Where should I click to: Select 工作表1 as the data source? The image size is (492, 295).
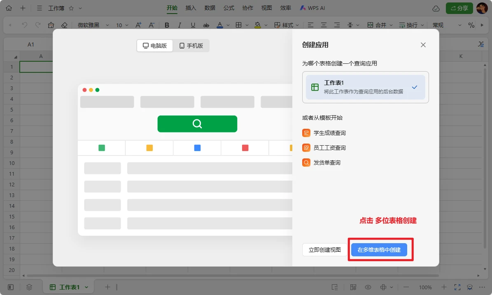click(x=365, y=87)
